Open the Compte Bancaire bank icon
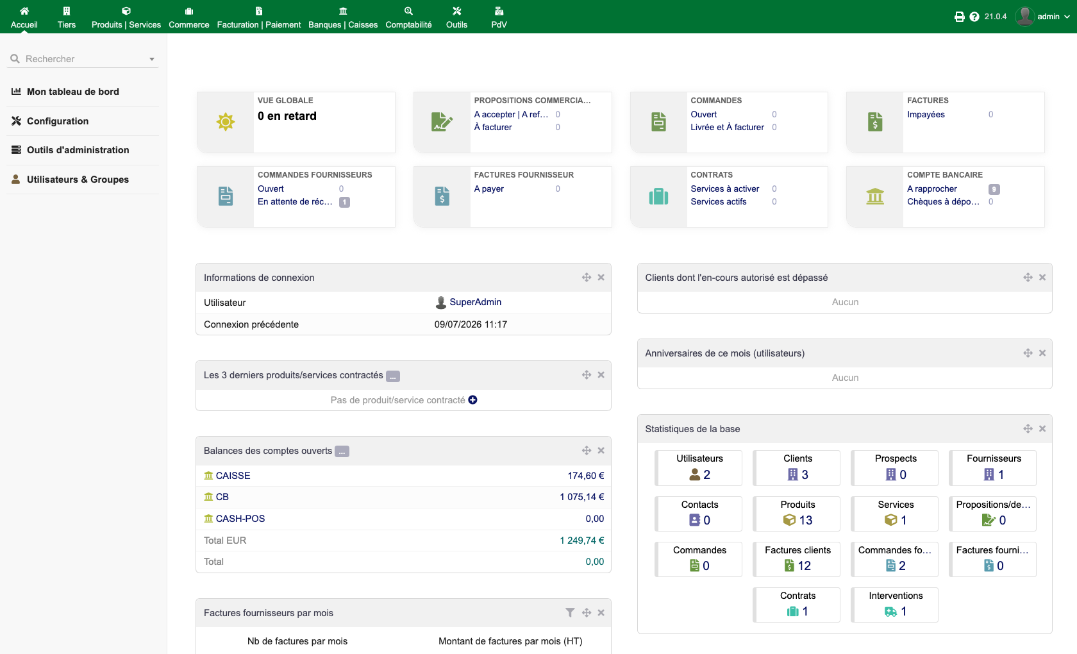This screenshot has width=1077, height=654. tap(875, 196)
